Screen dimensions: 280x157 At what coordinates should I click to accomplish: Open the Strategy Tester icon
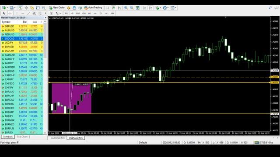point(43,8)
